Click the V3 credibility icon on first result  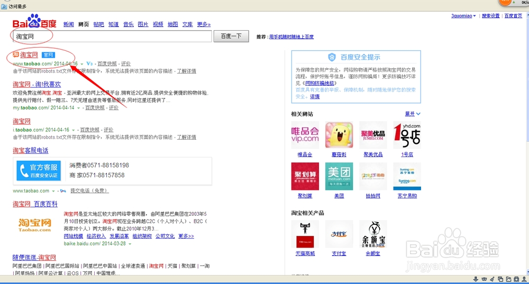pyautogui.click(x=89, y=63)
